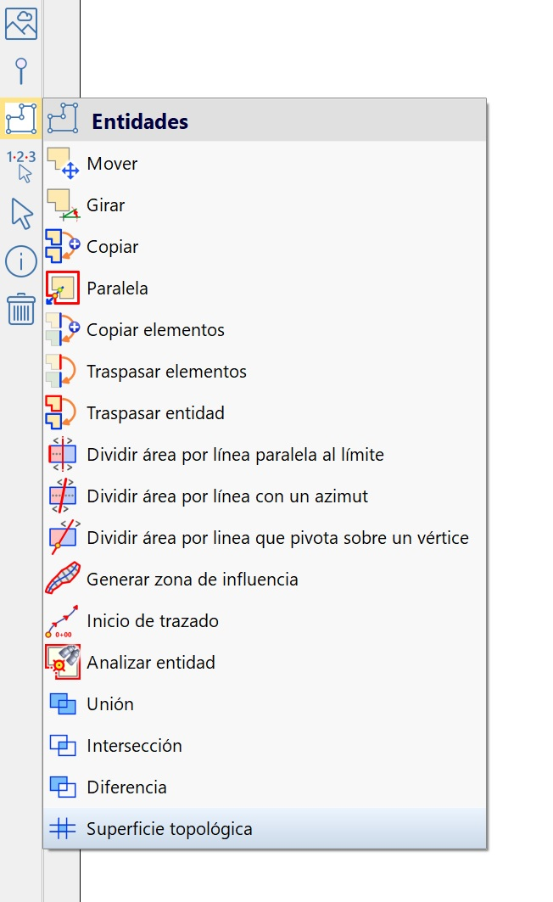553x902 pixels.
Task: Click the numbered selection 1-2-3 tool
Action: (x=21, y=165)
